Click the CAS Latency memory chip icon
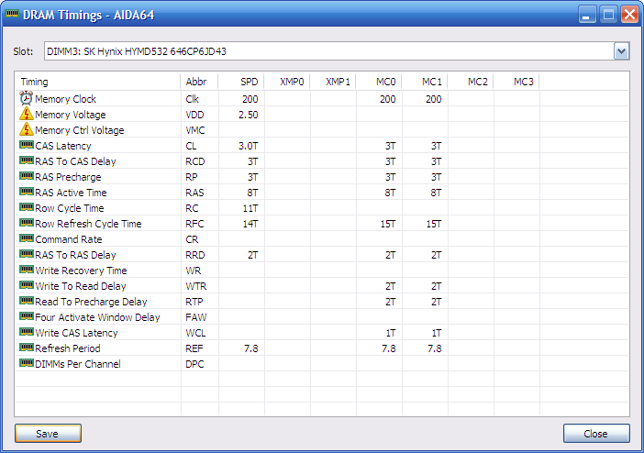644x453 pixels. (26, 146)
